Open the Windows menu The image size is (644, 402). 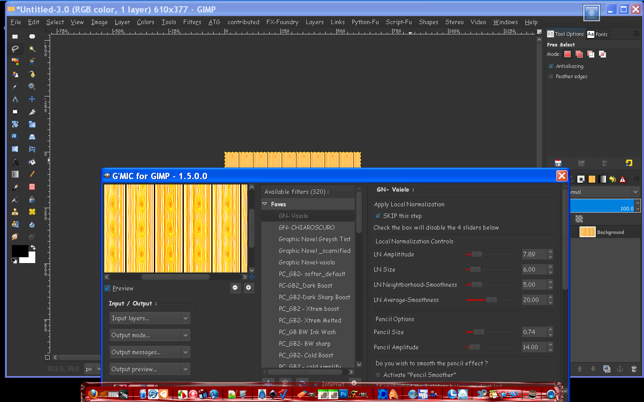[505, 22]
